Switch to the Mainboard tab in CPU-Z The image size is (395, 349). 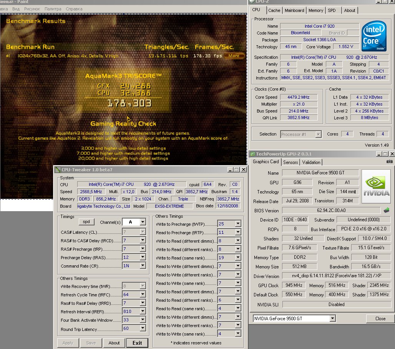294,10
